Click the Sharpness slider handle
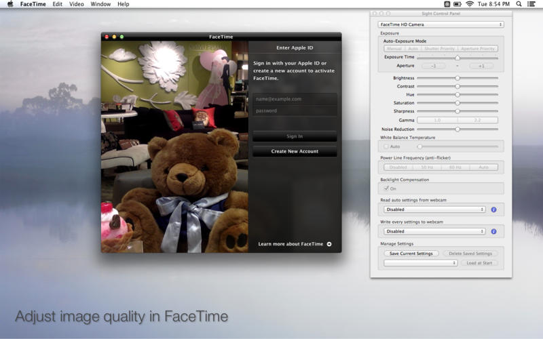 click(457, 111)
